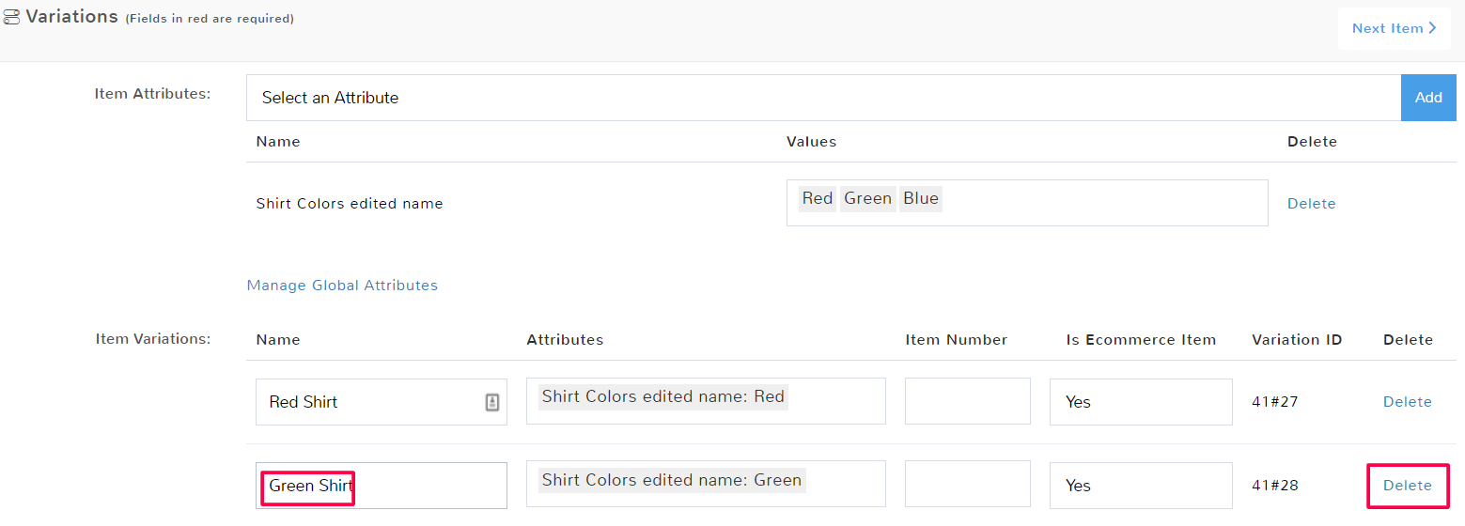Focus the Item Number field for Red Shirt
This screenshot has height=526, width=1465.
967,402
